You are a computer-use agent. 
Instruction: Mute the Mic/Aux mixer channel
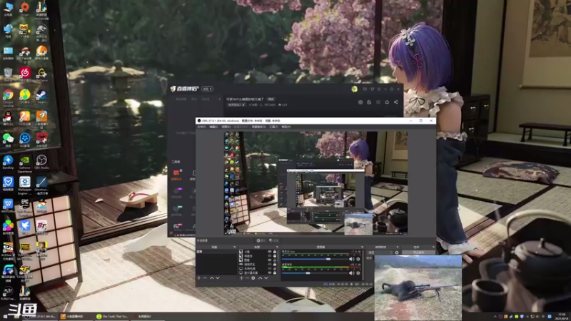[x=351, y=259]
